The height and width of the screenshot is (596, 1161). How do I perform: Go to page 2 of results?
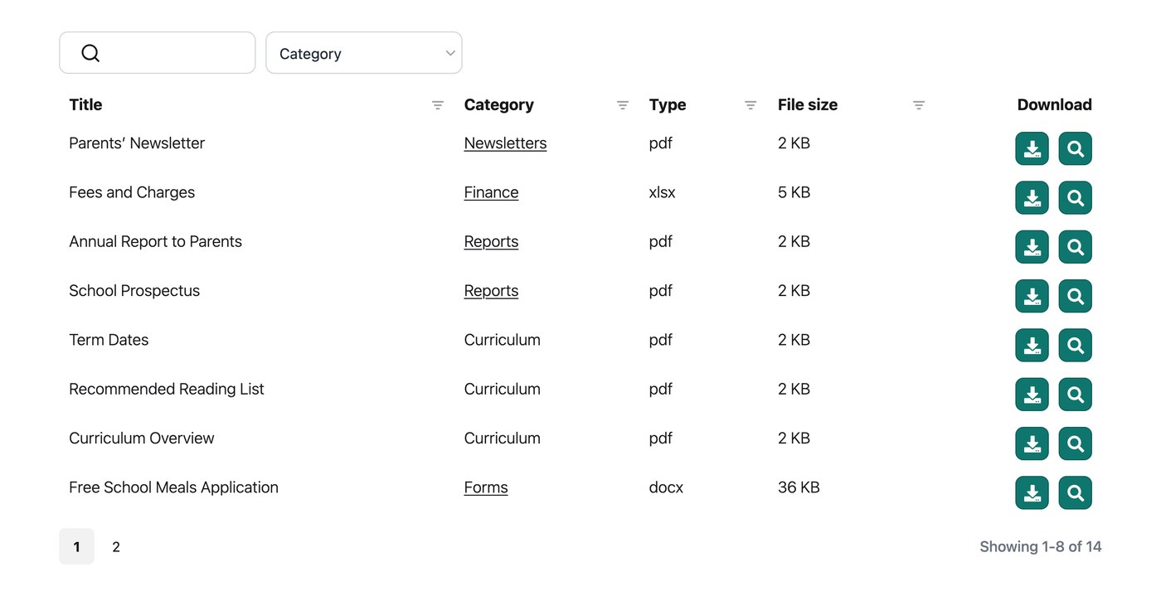point(116,547)
